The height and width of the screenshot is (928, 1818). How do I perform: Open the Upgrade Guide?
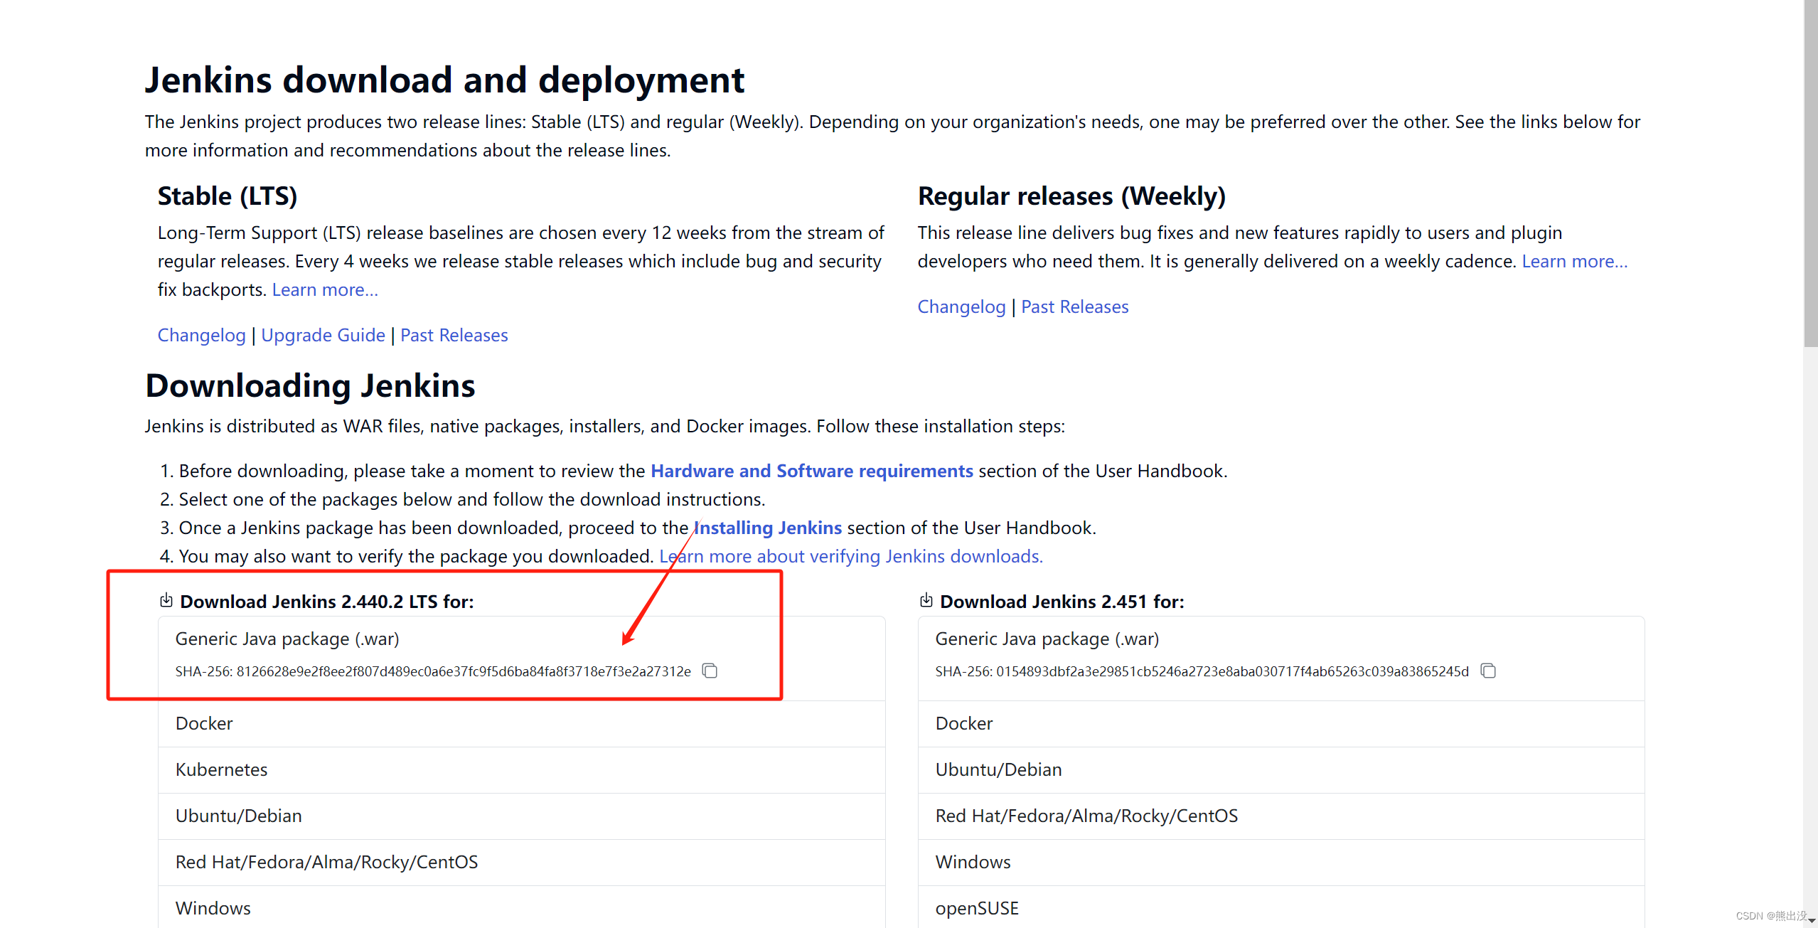pos(323,334)
